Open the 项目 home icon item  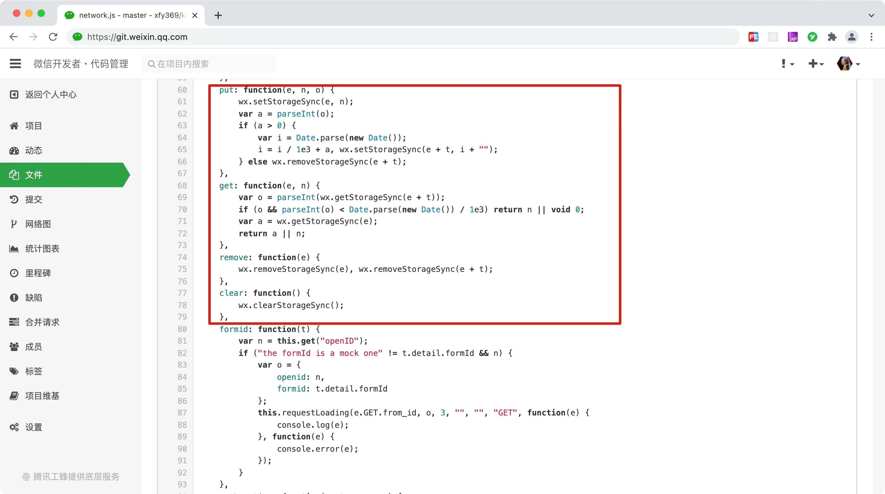33,126
